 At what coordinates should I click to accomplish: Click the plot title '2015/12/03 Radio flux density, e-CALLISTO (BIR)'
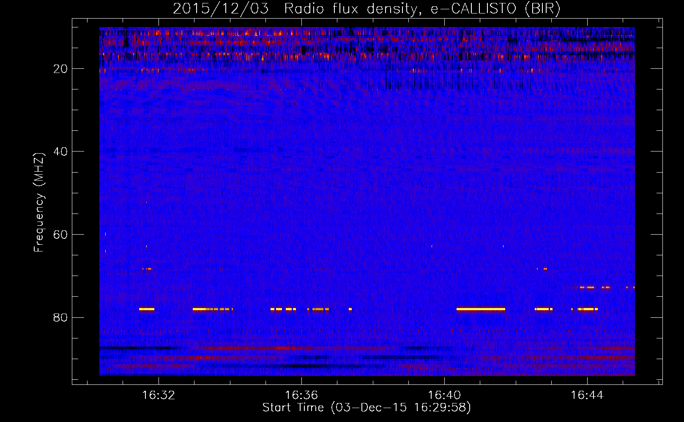pos(367,8)
